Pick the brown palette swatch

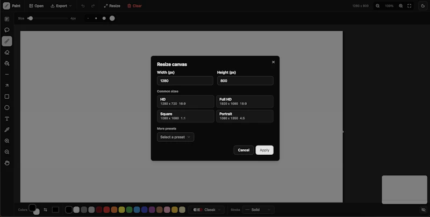(160, 209)
